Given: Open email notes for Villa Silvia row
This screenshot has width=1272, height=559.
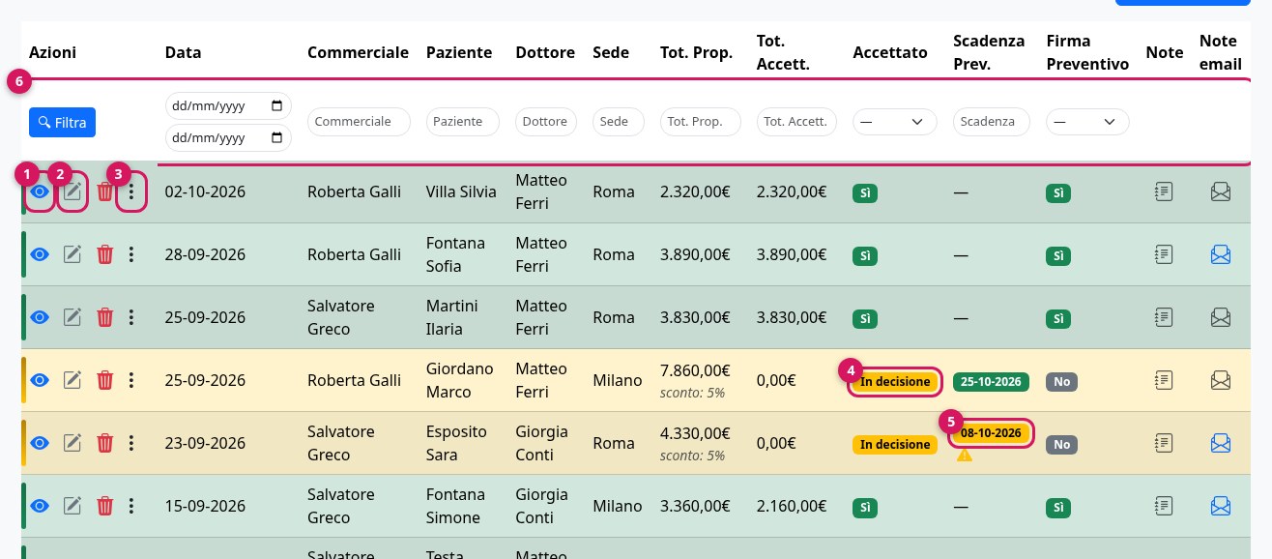Looking at the screenshot, I should pyautogui.click(x=1221, y=191).
